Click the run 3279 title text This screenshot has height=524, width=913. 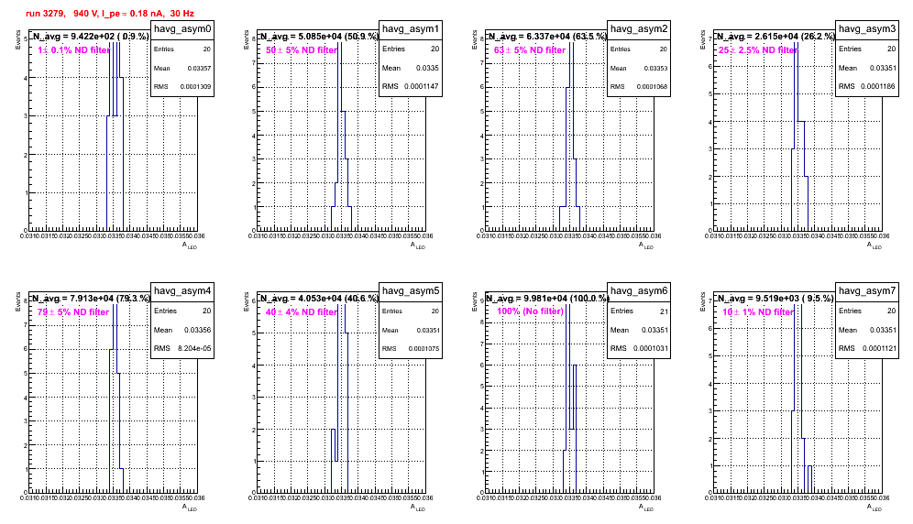110,14
